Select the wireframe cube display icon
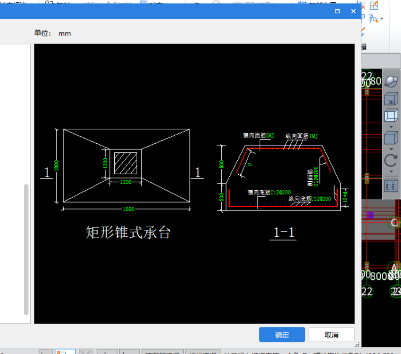401x354 pixels. [x=391, y=116]
